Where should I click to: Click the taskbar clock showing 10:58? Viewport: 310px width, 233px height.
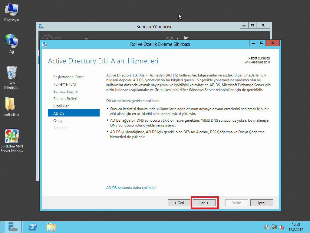coord(296,227)
